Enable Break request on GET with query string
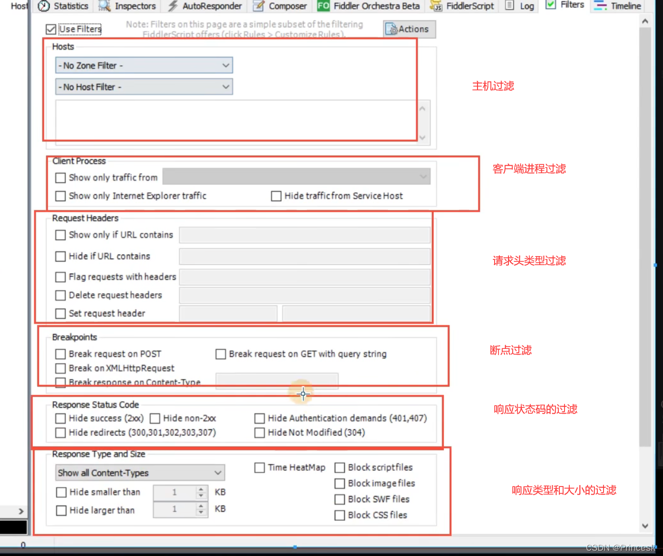The height and width of the screenshot is (556, 663). click(x=221, y=354)
